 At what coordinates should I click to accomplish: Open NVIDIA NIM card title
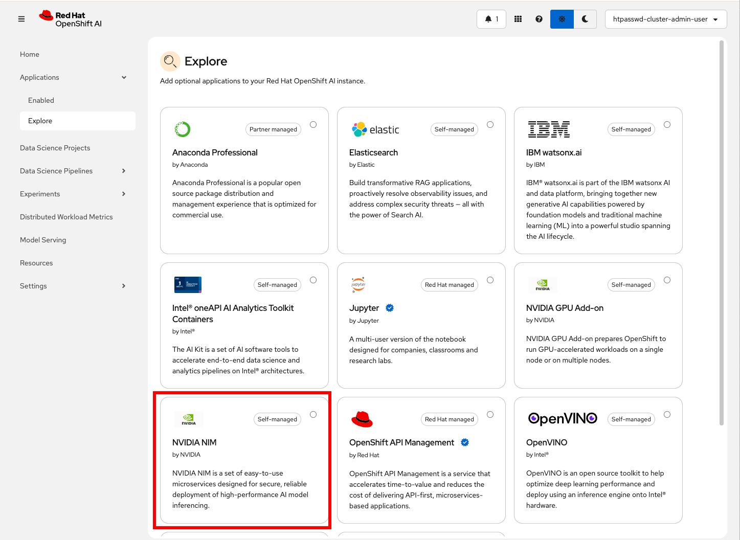click(x=194, y=442)
